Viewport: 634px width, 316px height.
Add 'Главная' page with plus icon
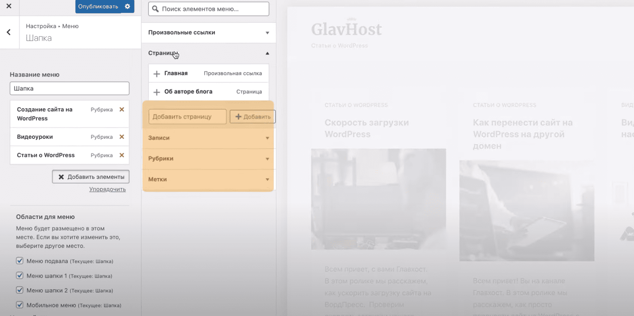pos(157,74)
